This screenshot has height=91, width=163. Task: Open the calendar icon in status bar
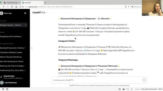click(x=7, y=89)
